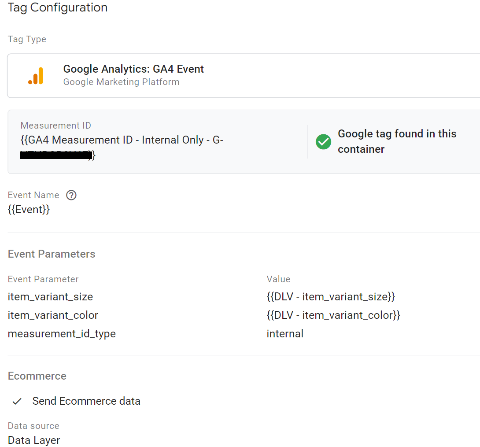The width and height of the screenshot is (480, 447).
Task: Select the item_variant_size parameter field
Action: click(50, 297)
